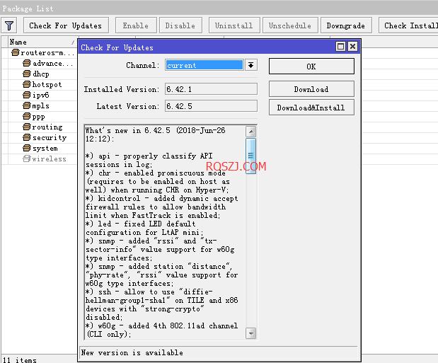Select the routeros-m... package icon
Screen dimensions: 438x363
pos(16,52)
